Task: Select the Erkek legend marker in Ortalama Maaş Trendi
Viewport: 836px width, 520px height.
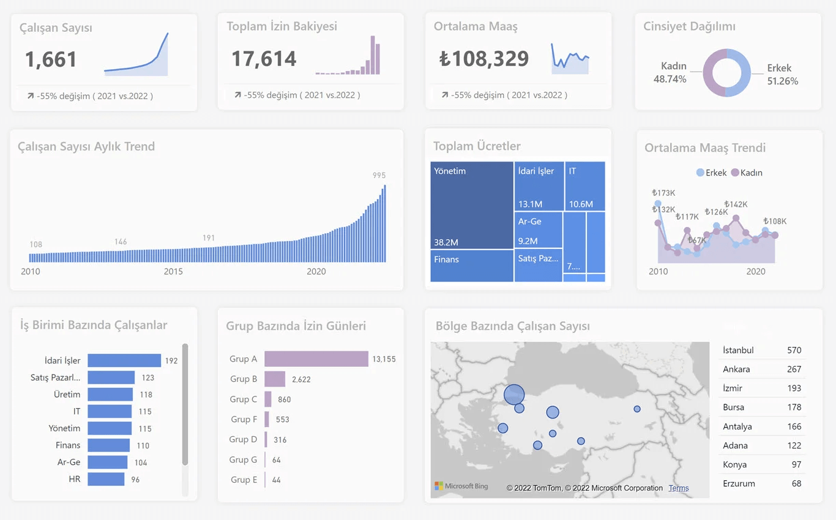Action: (x=700, y=173)
